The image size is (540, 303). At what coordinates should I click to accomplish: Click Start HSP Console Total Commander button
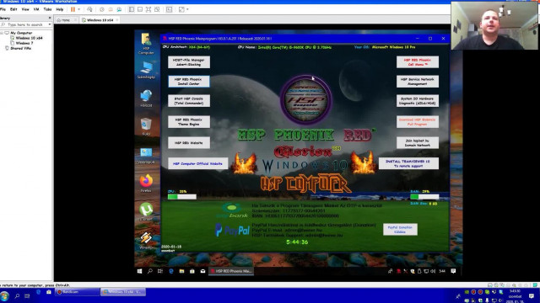[189, 101]
